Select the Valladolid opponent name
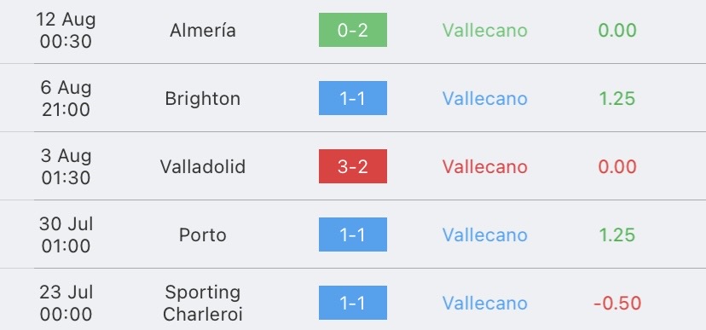The height and width of the screenshot is (330, 706). (203, 166)
